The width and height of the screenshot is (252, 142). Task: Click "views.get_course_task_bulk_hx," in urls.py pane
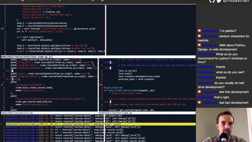coord(34,102)
